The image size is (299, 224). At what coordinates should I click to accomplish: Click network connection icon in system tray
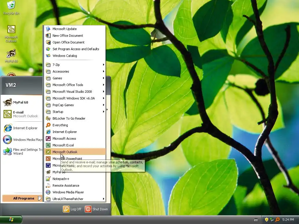[272, 220]
